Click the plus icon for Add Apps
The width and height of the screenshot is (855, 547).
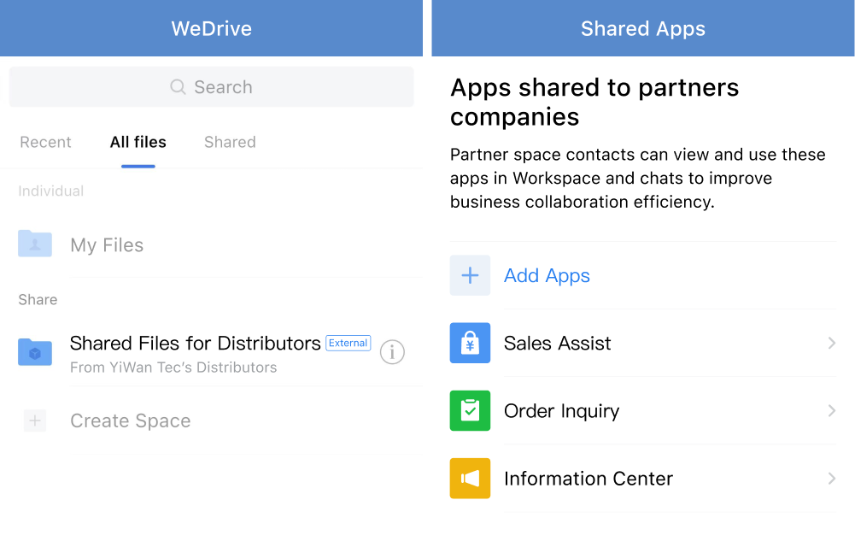click(470, 275)
